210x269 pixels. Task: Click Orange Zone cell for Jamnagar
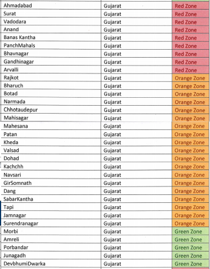191,215
